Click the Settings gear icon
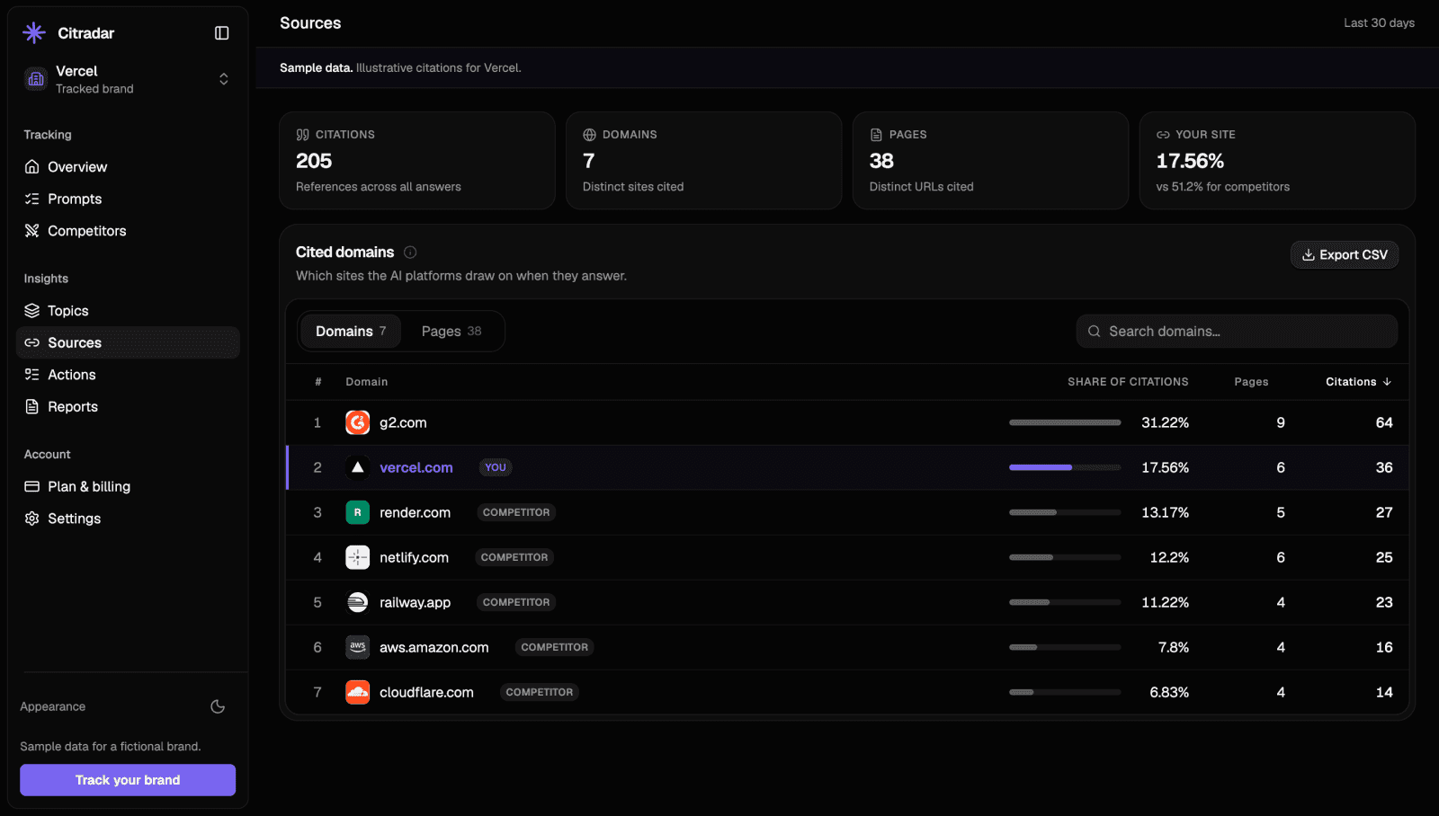 point(32,519)
